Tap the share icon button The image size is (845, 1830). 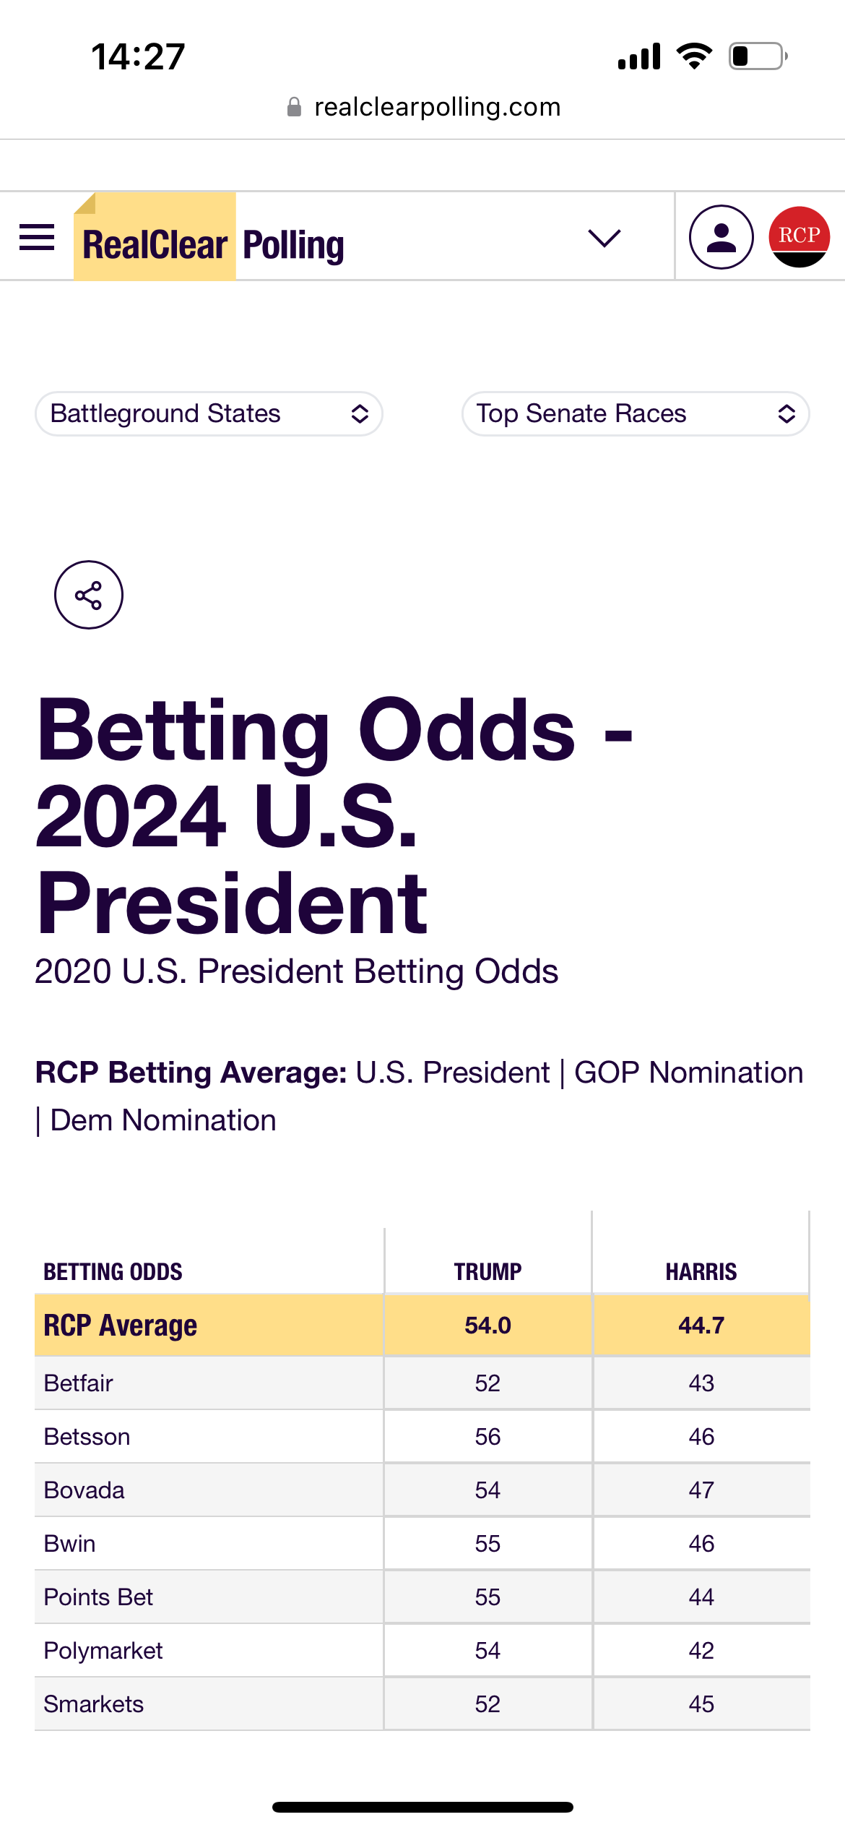89,595
